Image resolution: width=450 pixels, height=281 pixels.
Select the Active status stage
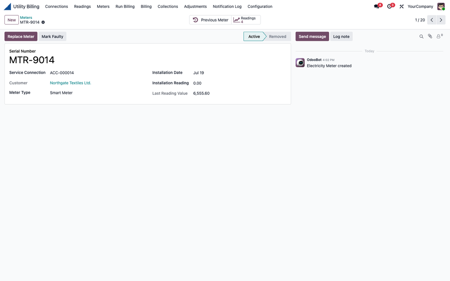coord(254,36)
